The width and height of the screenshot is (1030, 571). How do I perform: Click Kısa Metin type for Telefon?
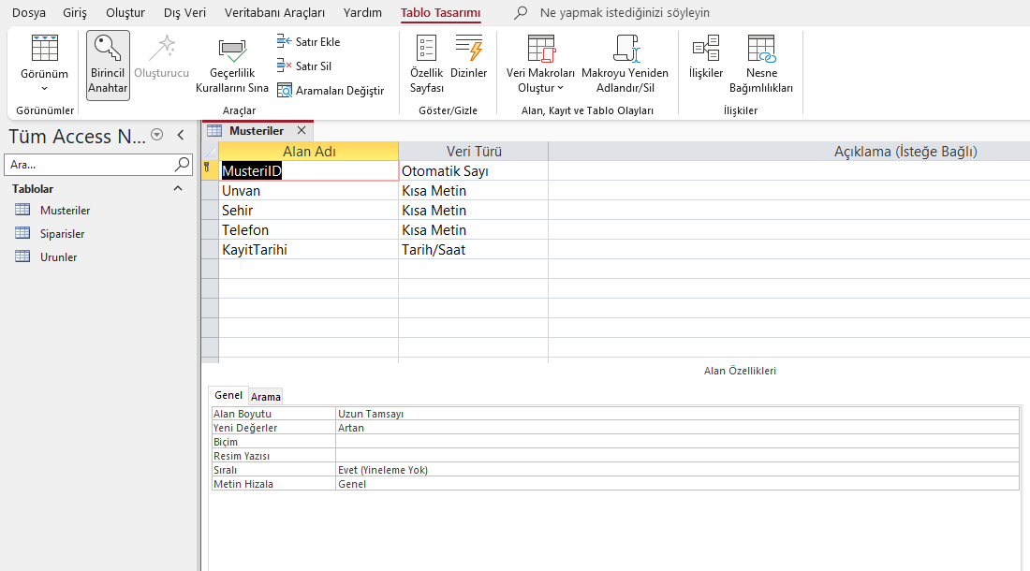point(474,230)
